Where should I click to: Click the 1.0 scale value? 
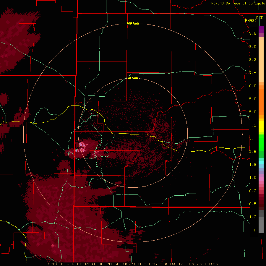[x=253, y=177]
